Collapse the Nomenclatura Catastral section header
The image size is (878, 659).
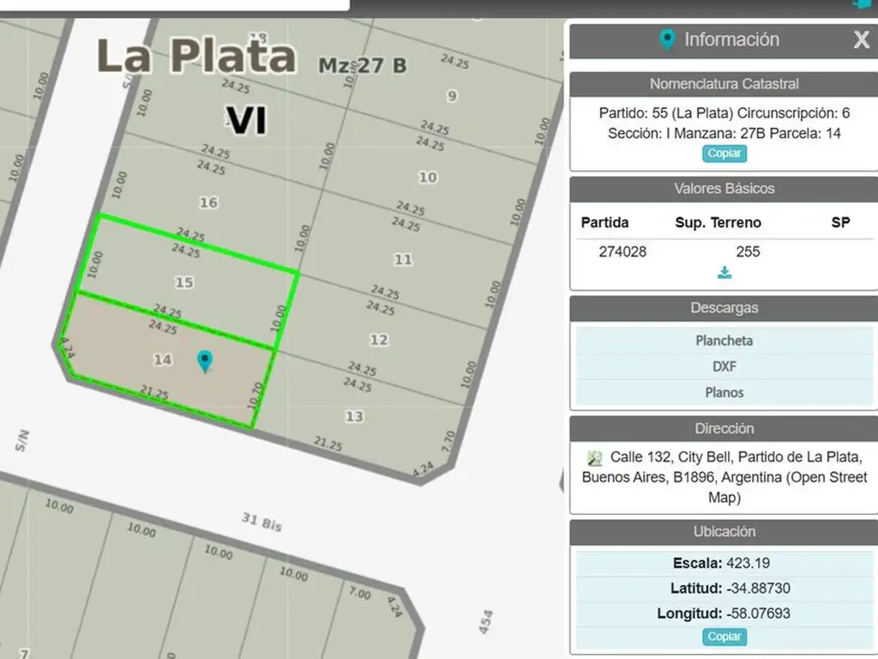(x=725, y=84)
